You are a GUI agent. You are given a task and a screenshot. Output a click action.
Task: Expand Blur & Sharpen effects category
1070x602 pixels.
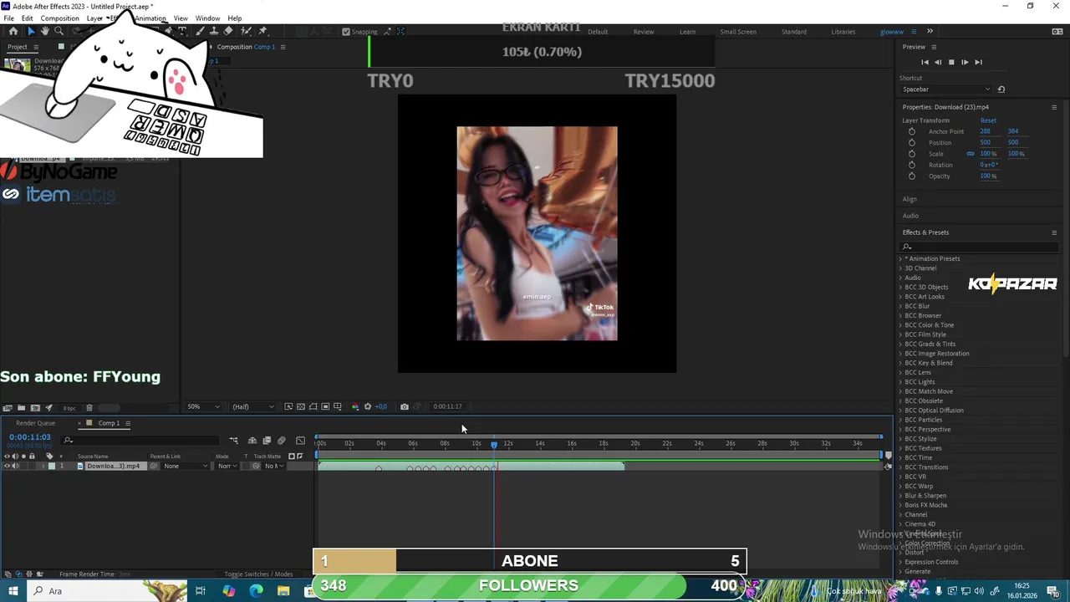pos(901,496)
